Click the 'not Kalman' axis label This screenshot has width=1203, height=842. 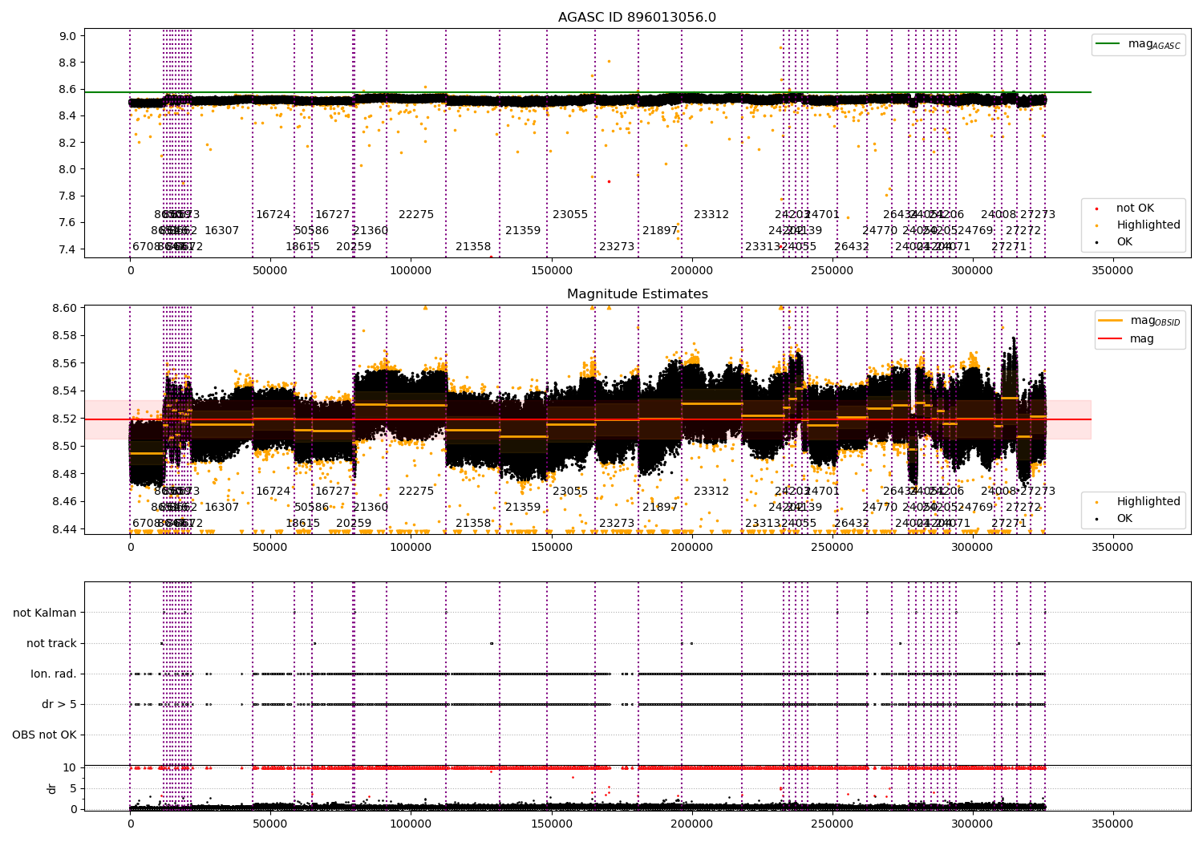pos(45,613)
